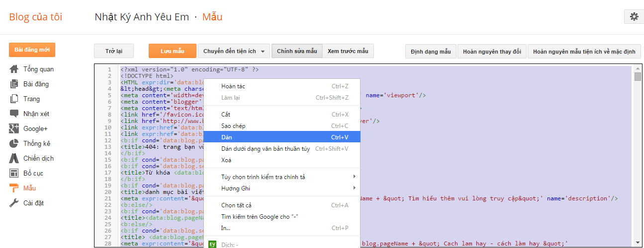Click the Trang page icon
The height and width of the screenshot is (248, 644).
tap(14, 99)
